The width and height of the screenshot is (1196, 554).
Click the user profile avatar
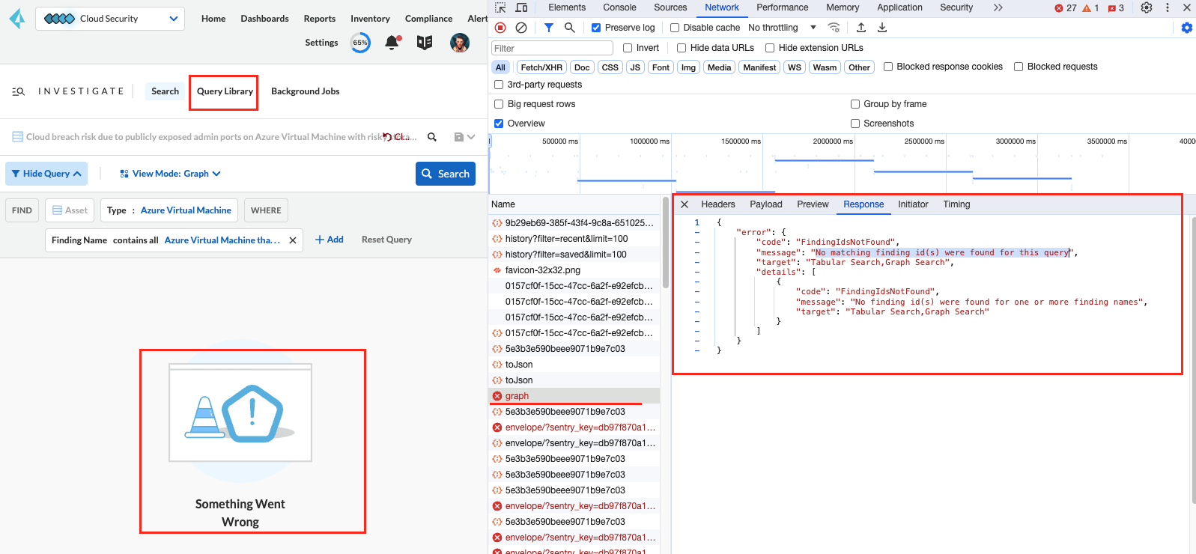459,43
